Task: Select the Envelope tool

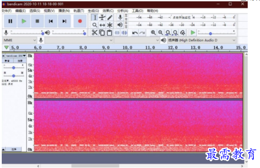Action: pos(102,18)
